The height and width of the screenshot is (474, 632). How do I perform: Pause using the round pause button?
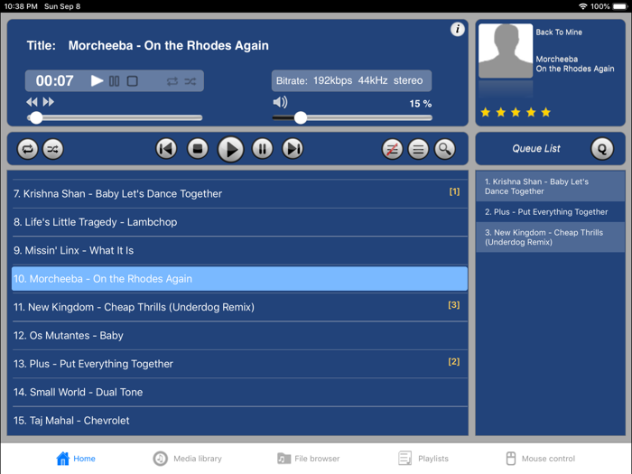click(263, 149)
